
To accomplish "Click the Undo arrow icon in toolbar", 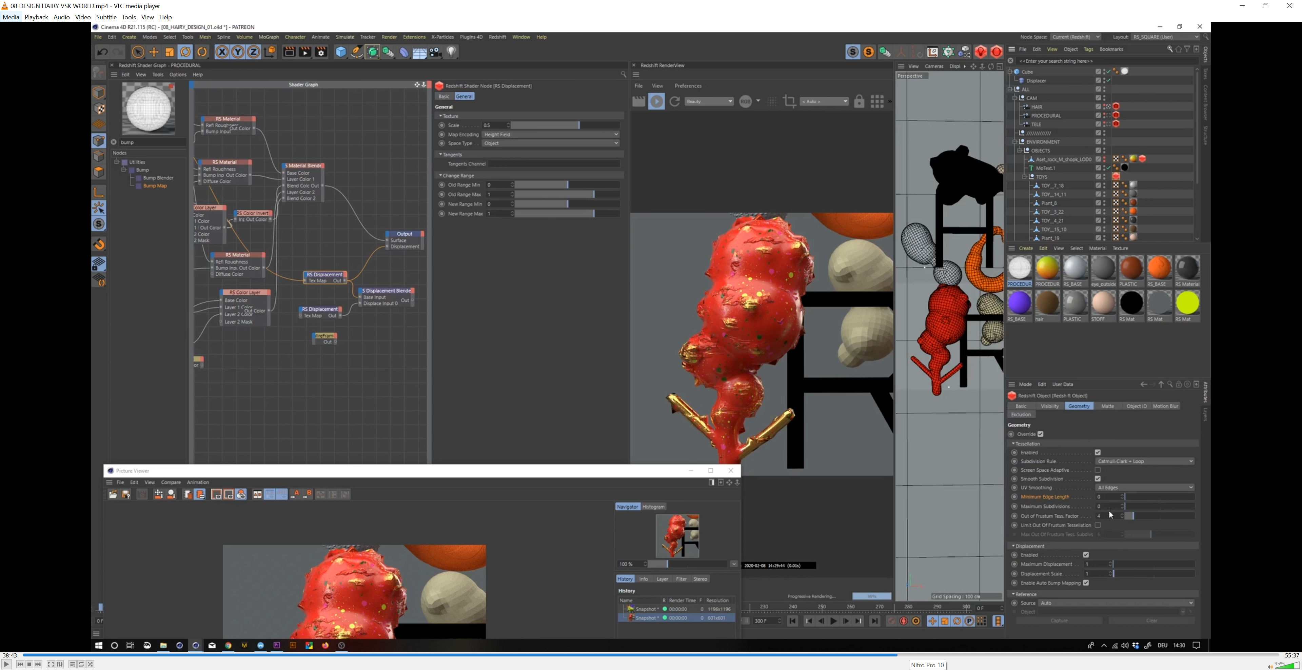I will click(102, 52).
